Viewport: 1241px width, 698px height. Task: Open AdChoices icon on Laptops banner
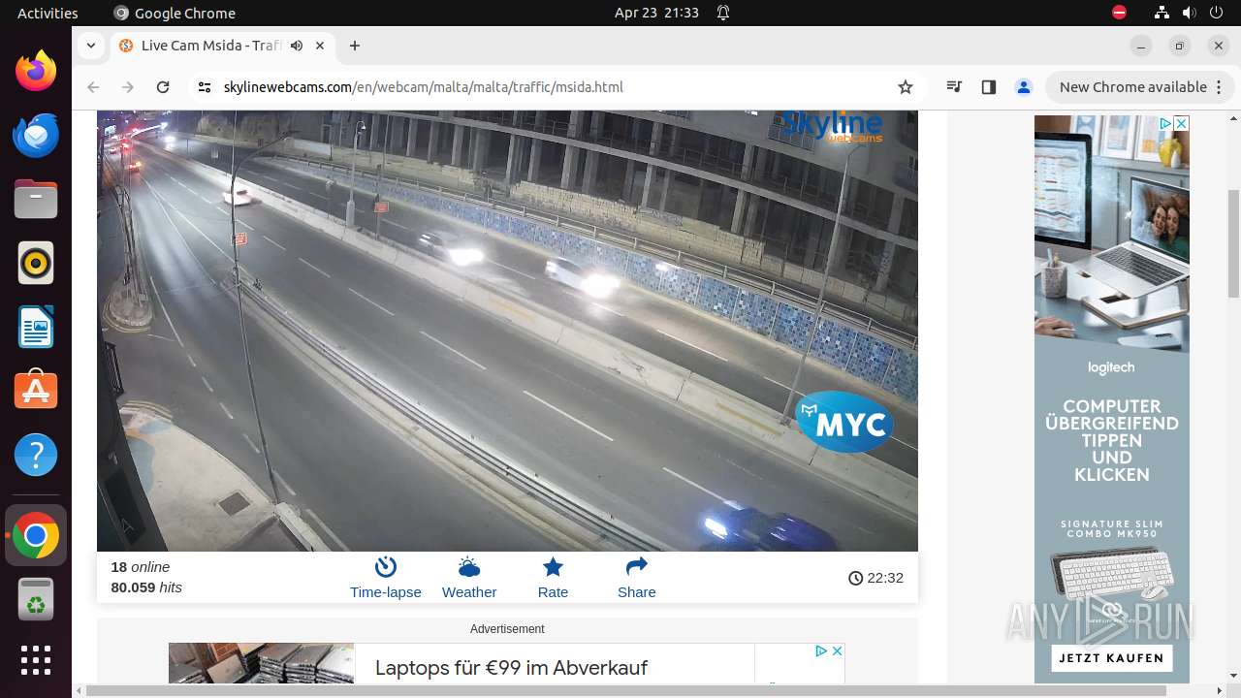820,650
